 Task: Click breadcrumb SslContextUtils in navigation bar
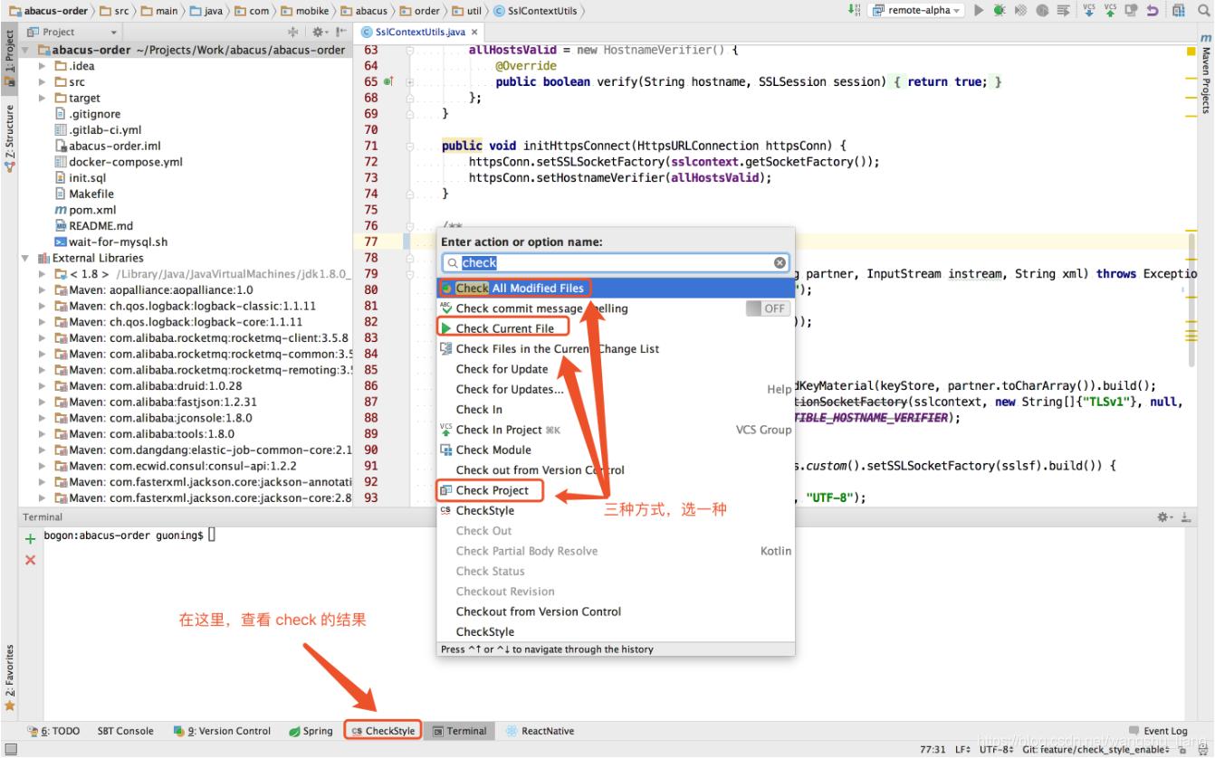536,11
